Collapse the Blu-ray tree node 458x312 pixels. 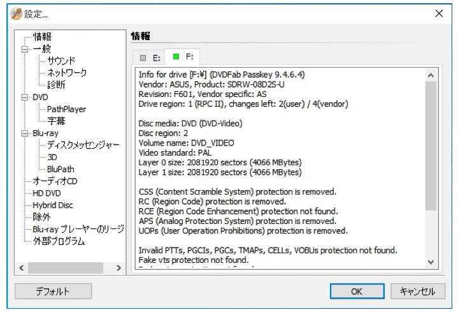pyautogui.click(x=25, y=133)
